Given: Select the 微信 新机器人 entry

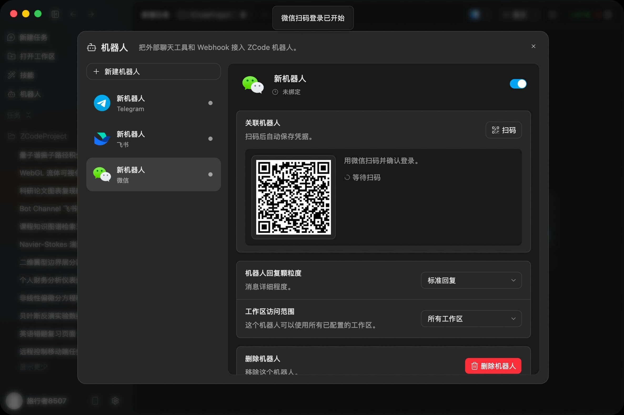Looking at the screenshot, I should (153, 174).
